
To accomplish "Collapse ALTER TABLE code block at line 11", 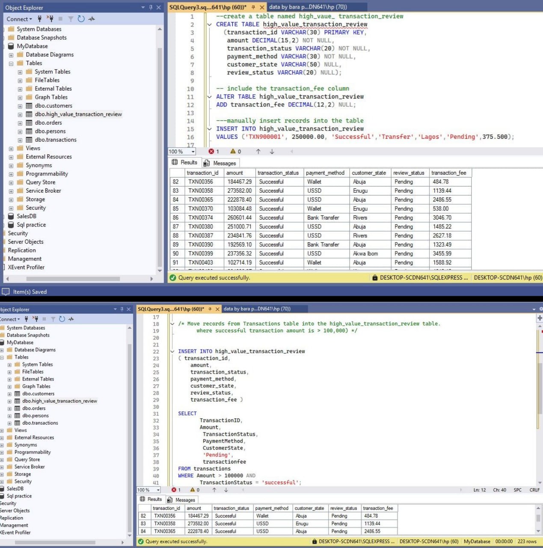I will pyautogui.click(x=209, y=97).
